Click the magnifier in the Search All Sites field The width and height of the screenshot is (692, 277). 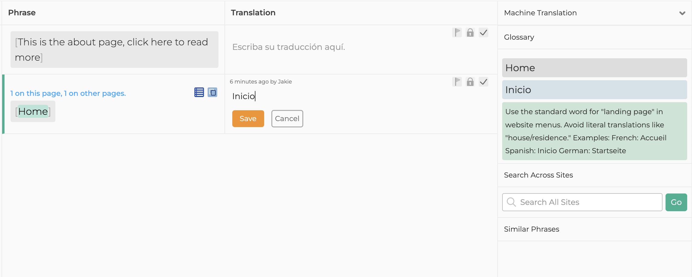[511, 202]
